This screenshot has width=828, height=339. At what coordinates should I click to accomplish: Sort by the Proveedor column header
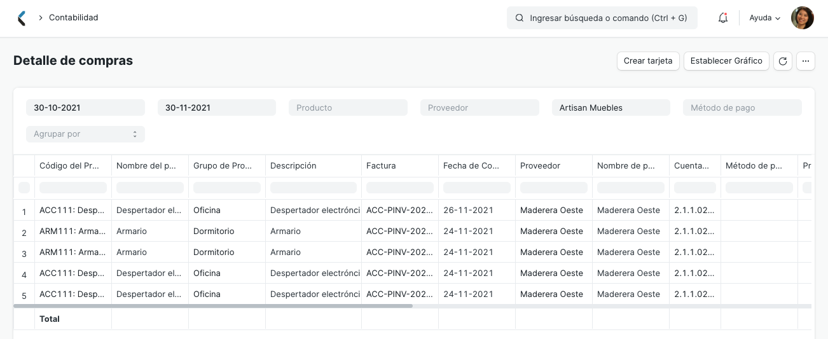[x=541, y=166]
